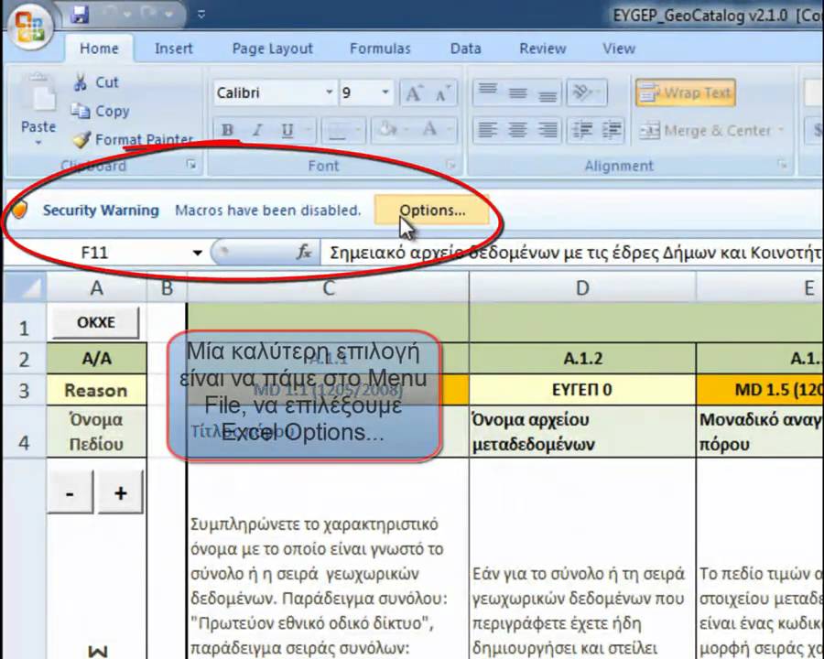
Task: Set Bottom Align for cell text
Action: click(548, 93)
